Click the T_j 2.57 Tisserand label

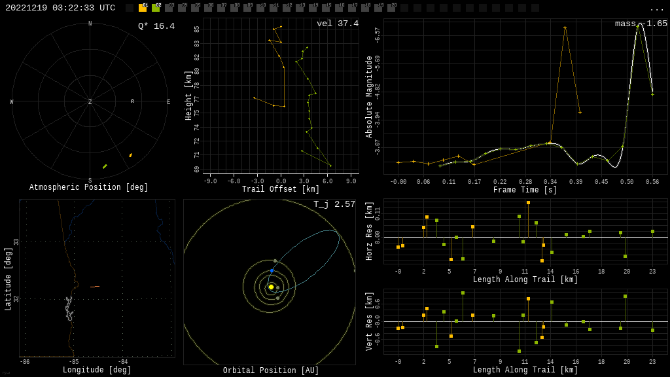(334, 204)
